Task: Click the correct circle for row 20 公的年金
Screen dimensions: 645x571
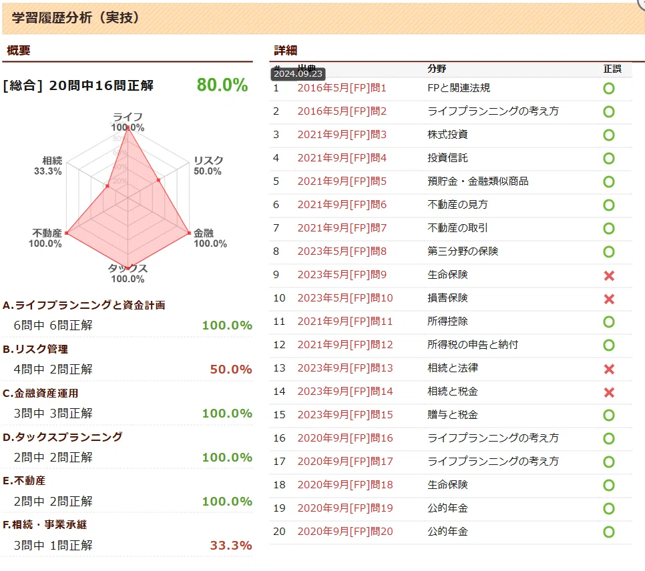Action: tap(609, 532)
